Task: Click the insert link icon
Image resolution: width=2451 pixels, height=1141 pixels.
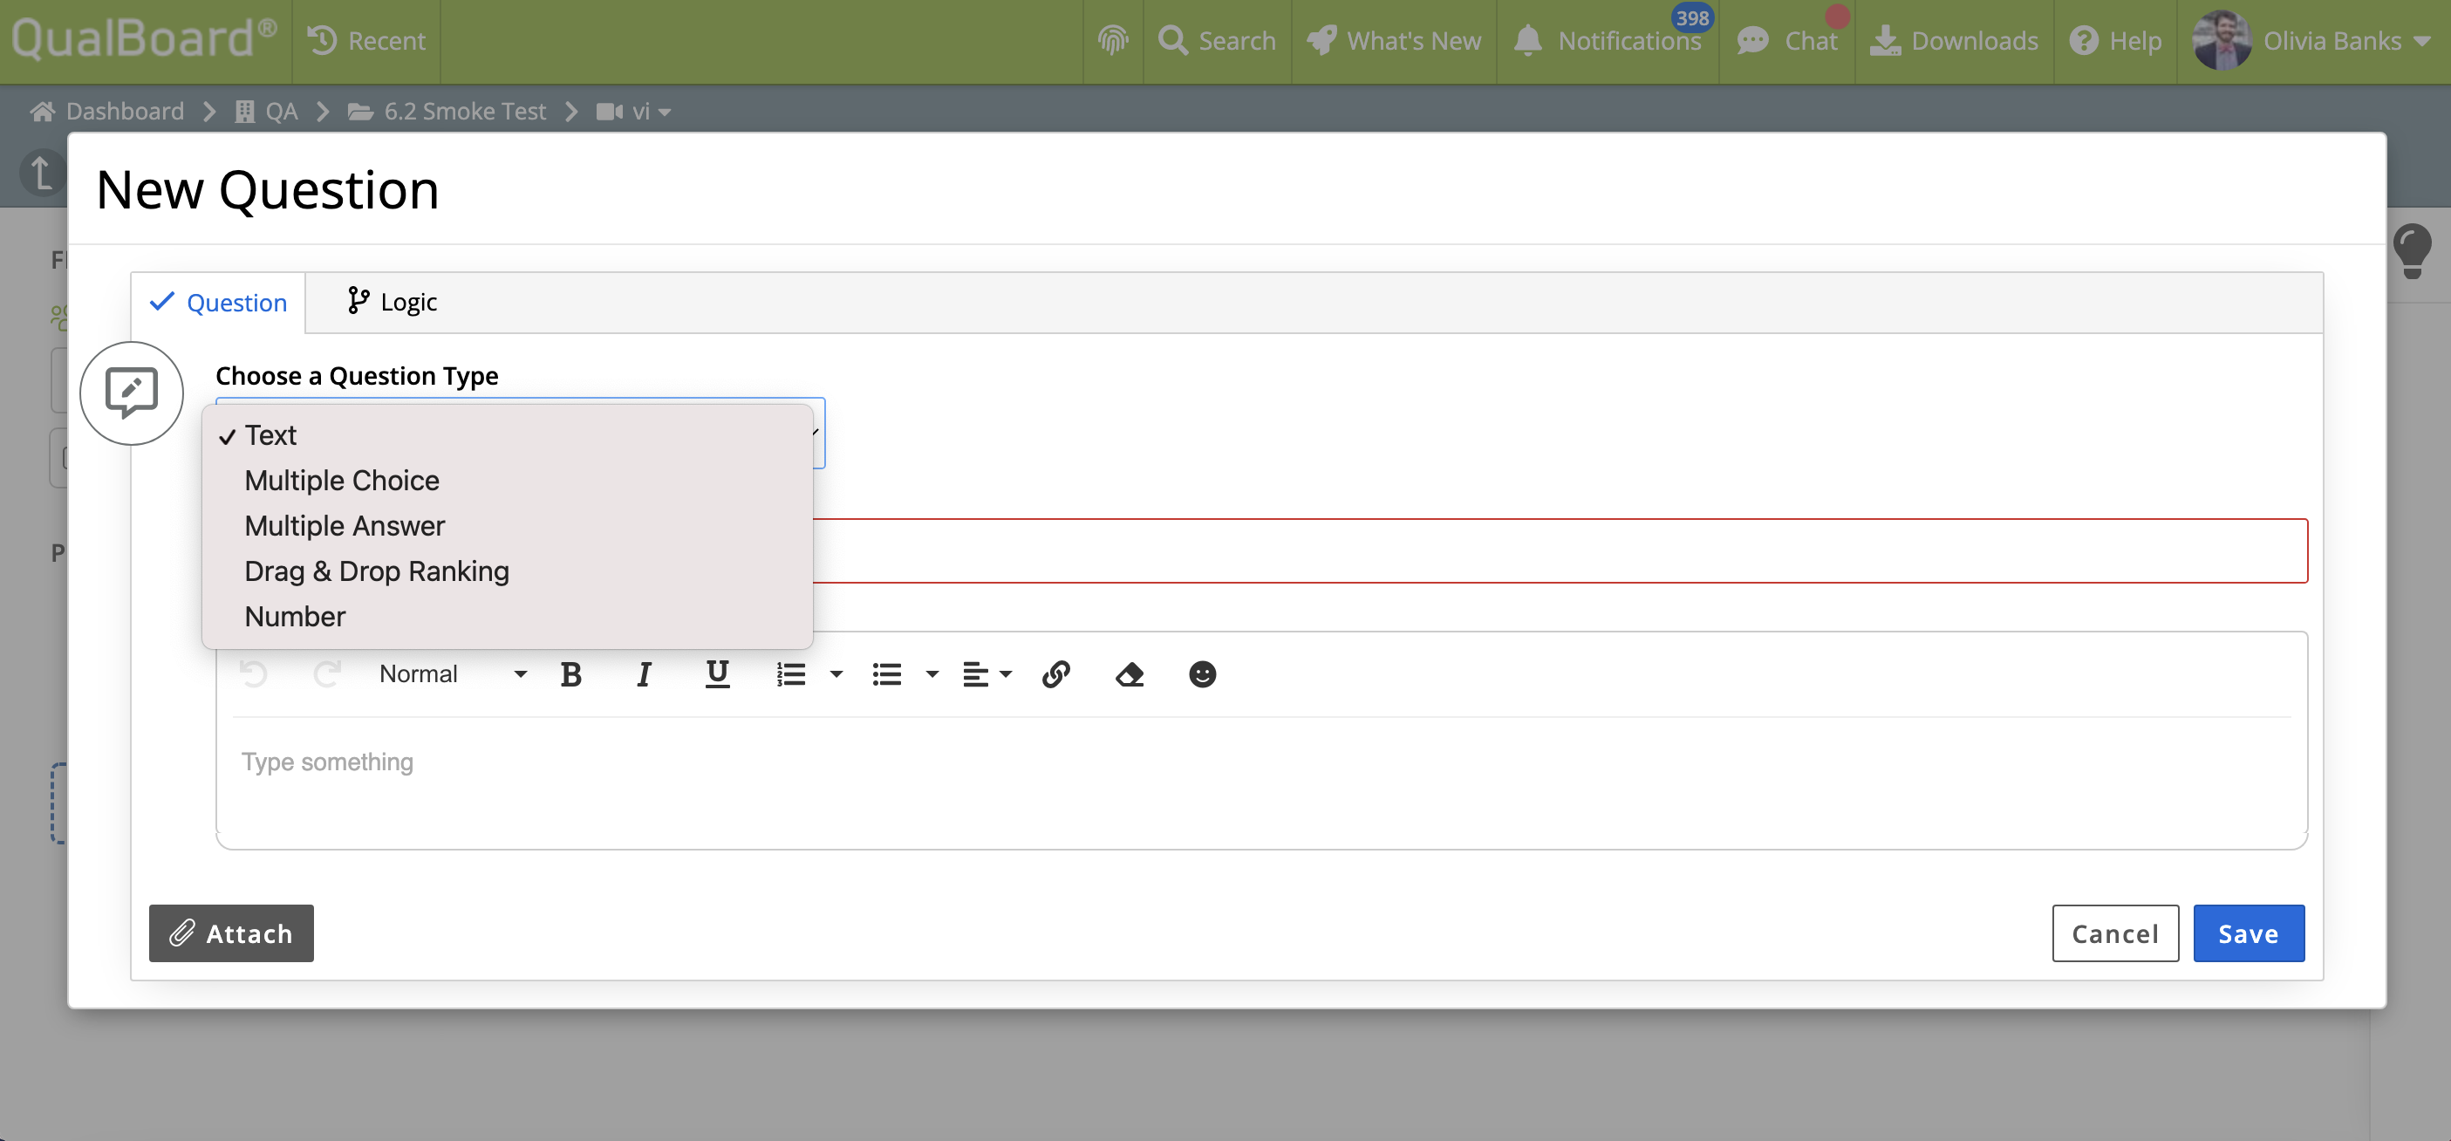Action: (1056, 674)
